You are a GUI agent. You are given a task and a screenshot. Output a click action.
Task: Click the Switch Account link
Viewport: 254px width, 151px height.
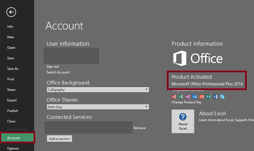(58, 72)
